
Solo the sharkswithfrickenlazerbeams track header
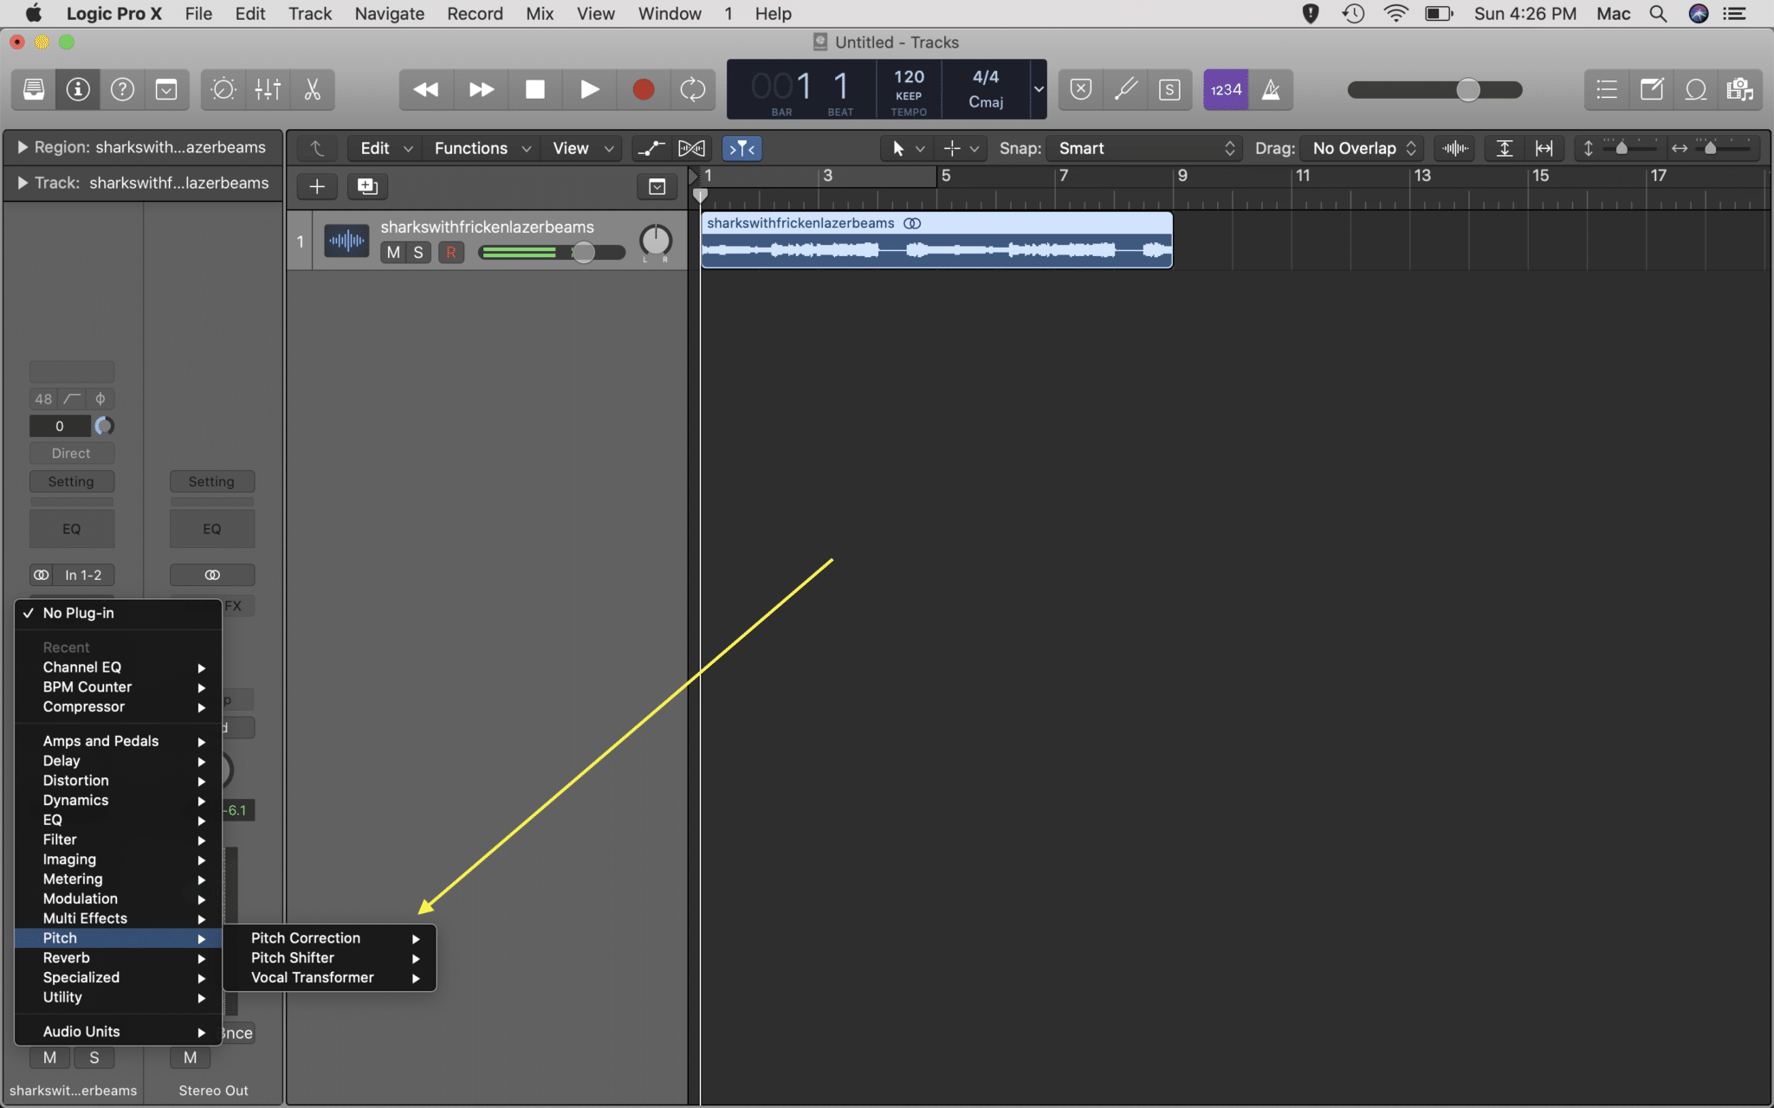[x=418, y=252]
